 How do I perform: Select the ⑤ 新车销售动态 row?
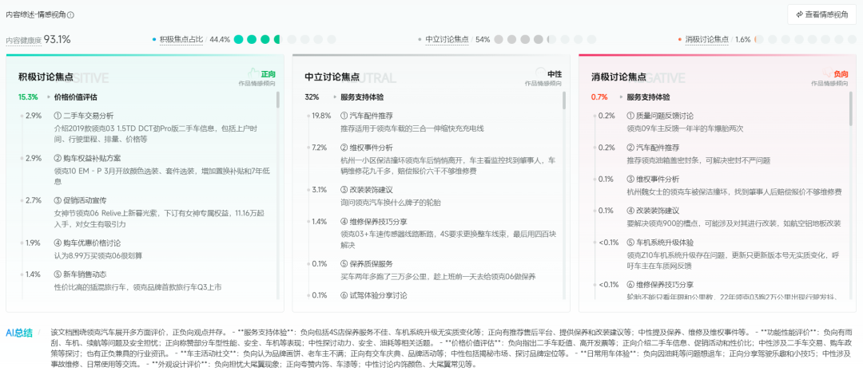[x=81, y=274]
